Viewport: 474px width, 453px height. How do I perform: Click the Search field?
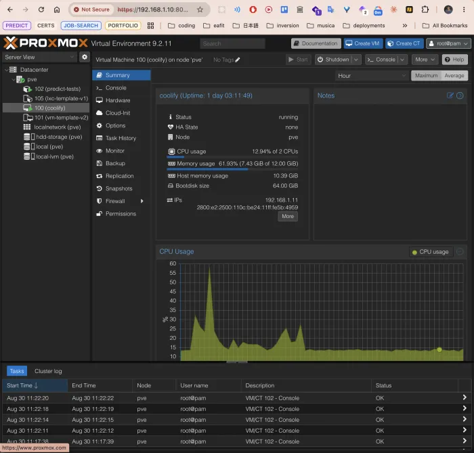(x=232, y=43)
